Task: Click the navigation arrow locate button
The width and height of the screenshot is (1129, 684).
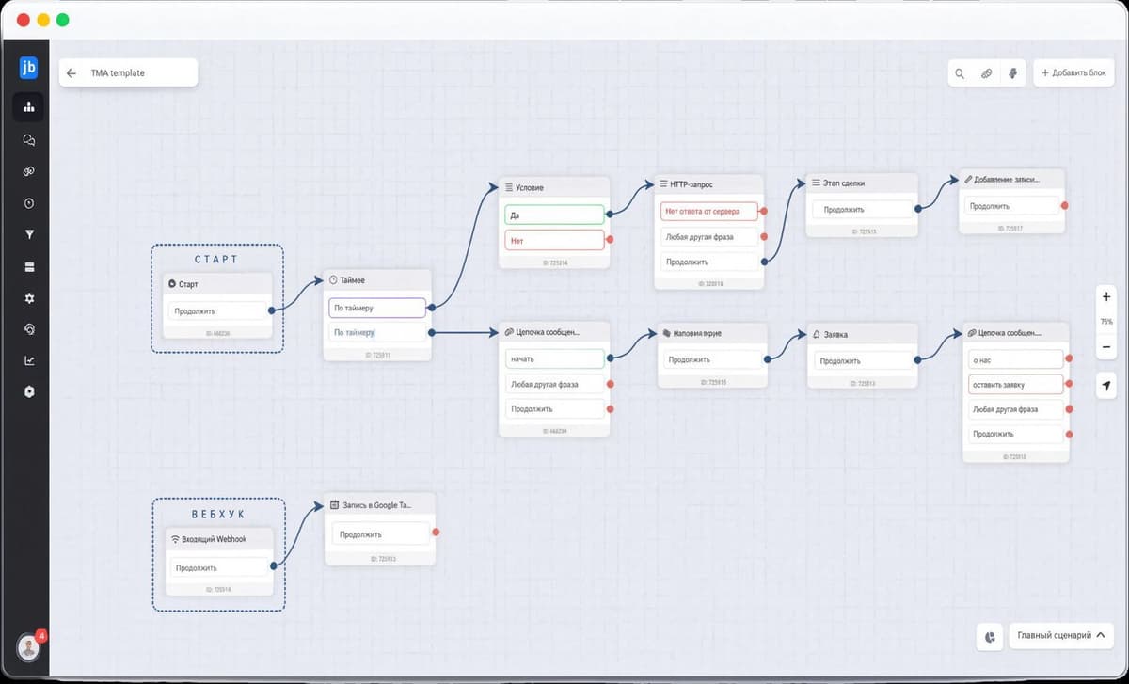Action: [x=1106, y=385]
